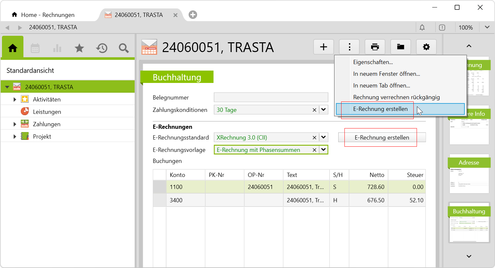Open the Zahlungskonditionen dropdown arrow
Image resolution: width=495 pixels, height=268 pixels.
click(323, 110)
